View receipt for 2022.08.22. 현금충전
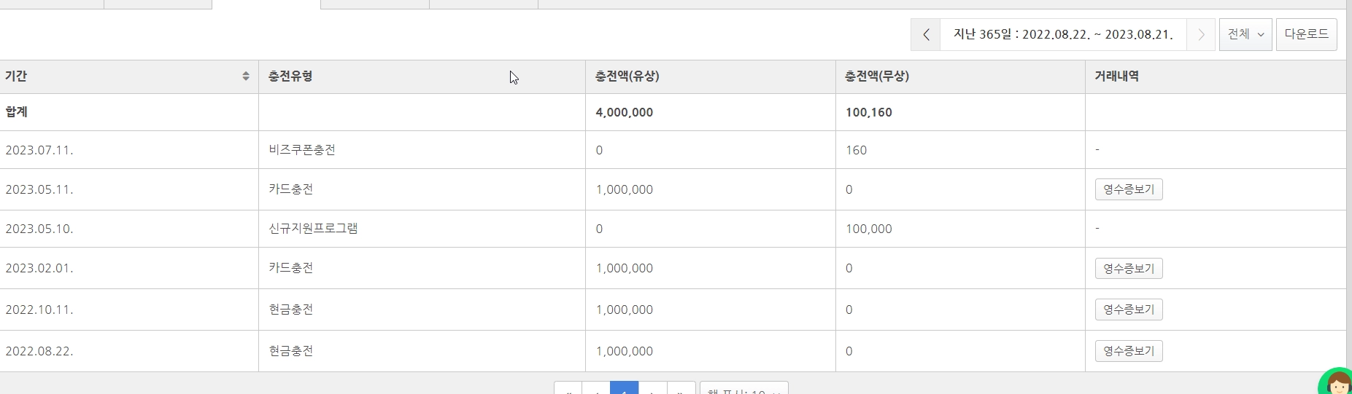 (x=1129, y=351)
